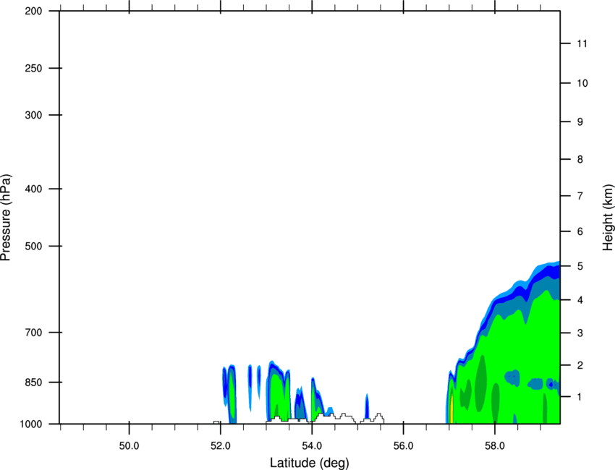Viewport: 615px width, 470px height.
Task: Click height tick label 7
Action: 580,196
